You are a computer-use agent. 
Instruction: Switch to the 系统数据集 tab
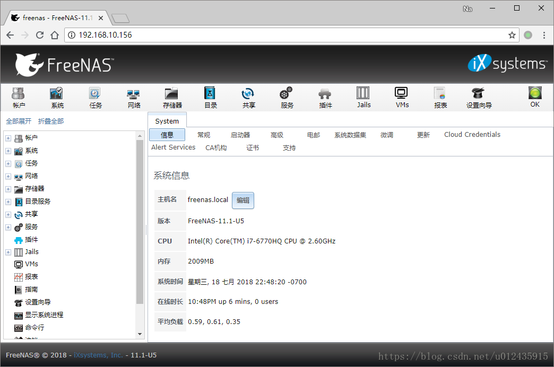[350, 135]
